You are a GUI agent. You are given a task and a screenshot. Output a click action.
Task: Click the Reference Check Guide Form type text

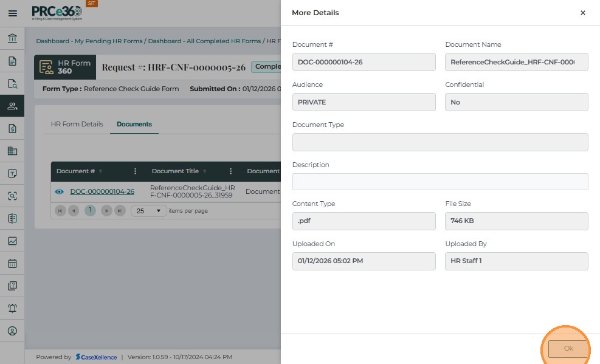pyautogui.click(x=131, y=89)
